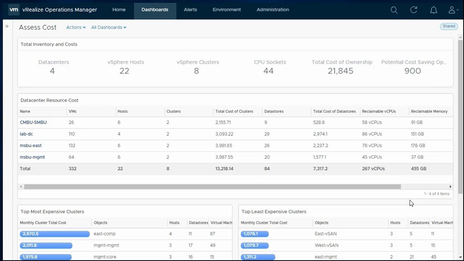Open the msbu-mgmt datacenter link
The width and height of the screenshot is (464, 261).
(32, 157)
